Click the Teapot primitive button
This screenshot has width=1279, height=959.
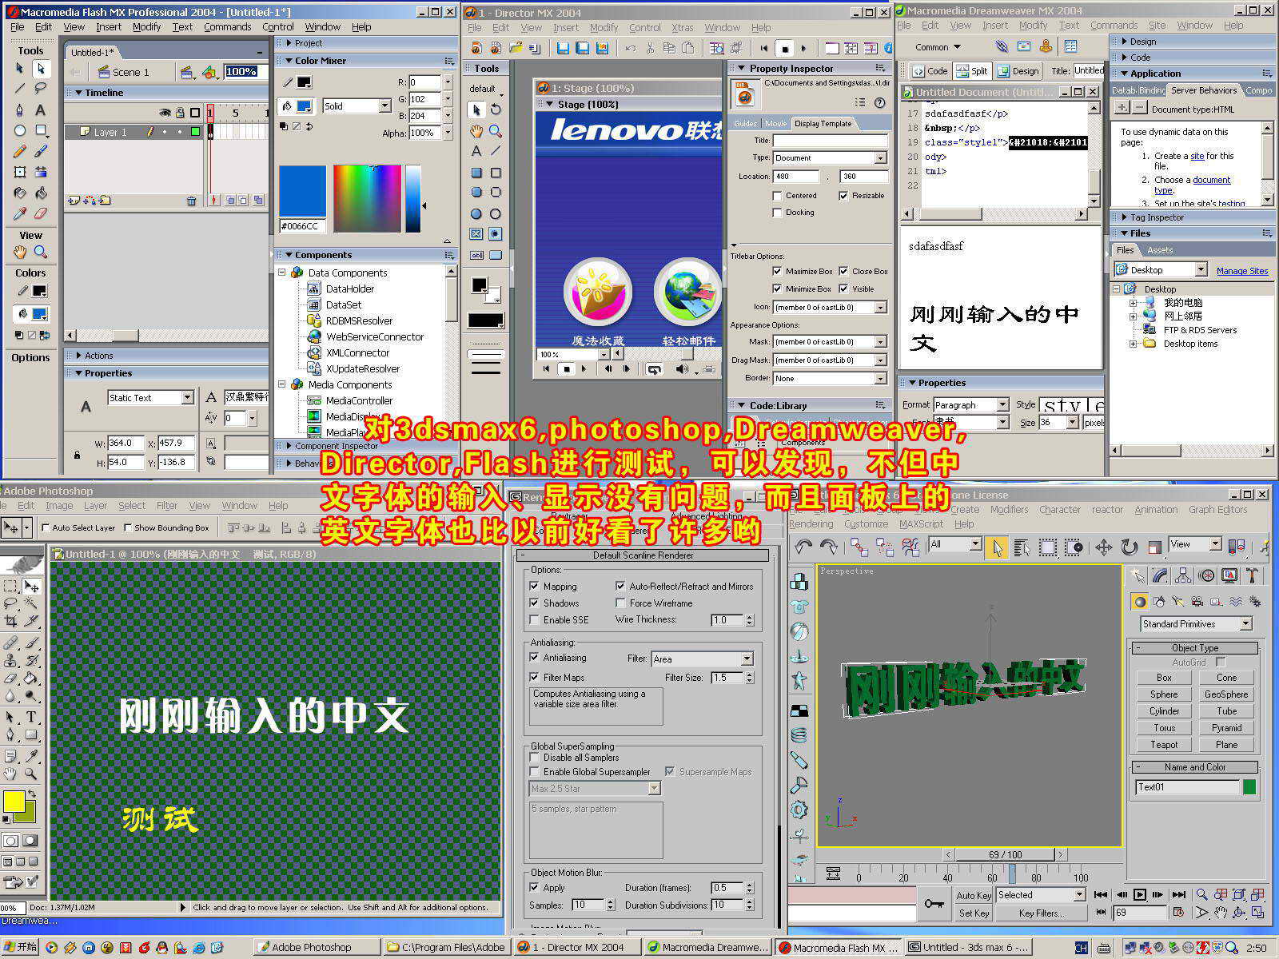pyautogui.click(x=1164, y=744)
